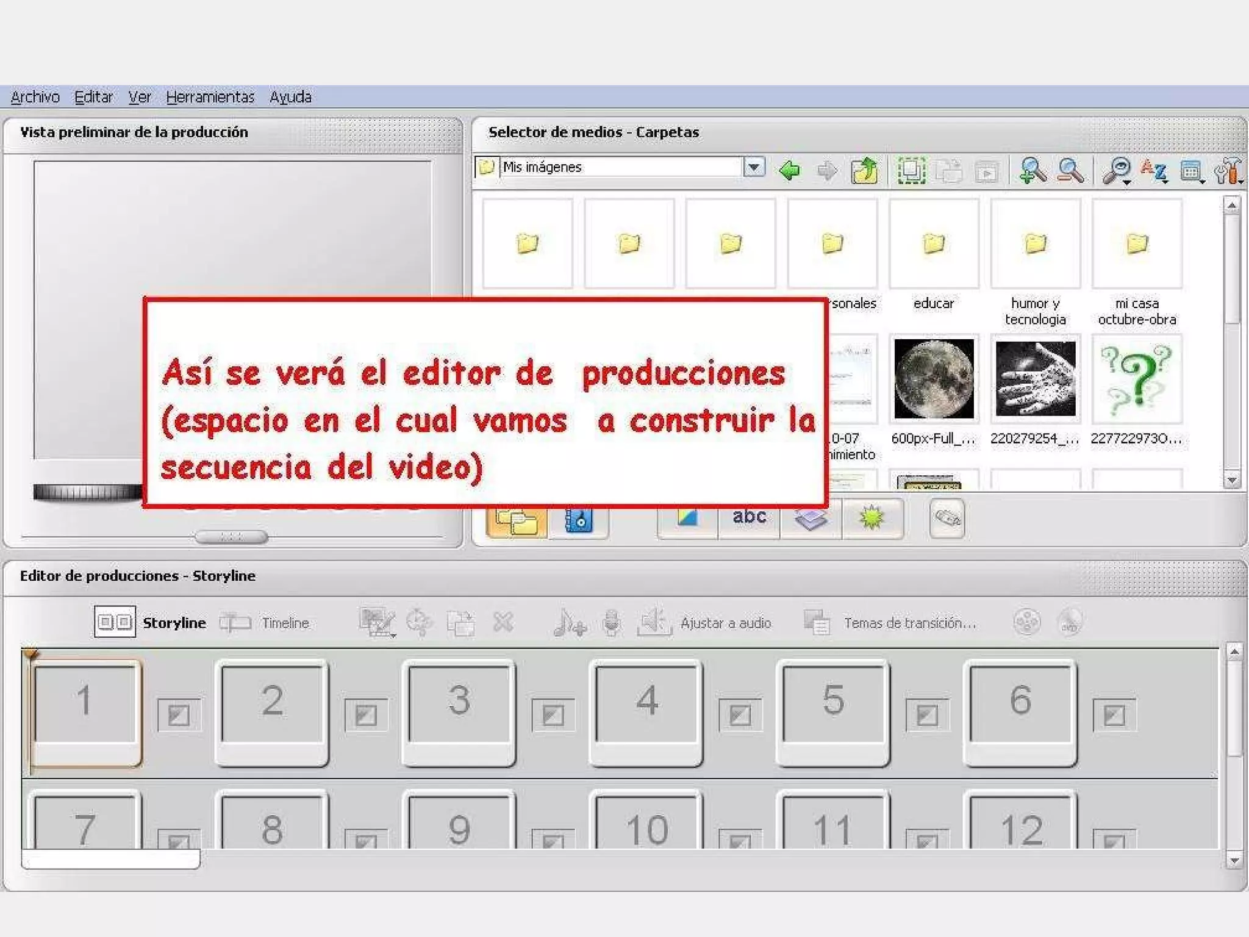This screenshot has height=937, width=1249.
Task: Open the green starburst effects tab
Action: [x=871, y=518]
